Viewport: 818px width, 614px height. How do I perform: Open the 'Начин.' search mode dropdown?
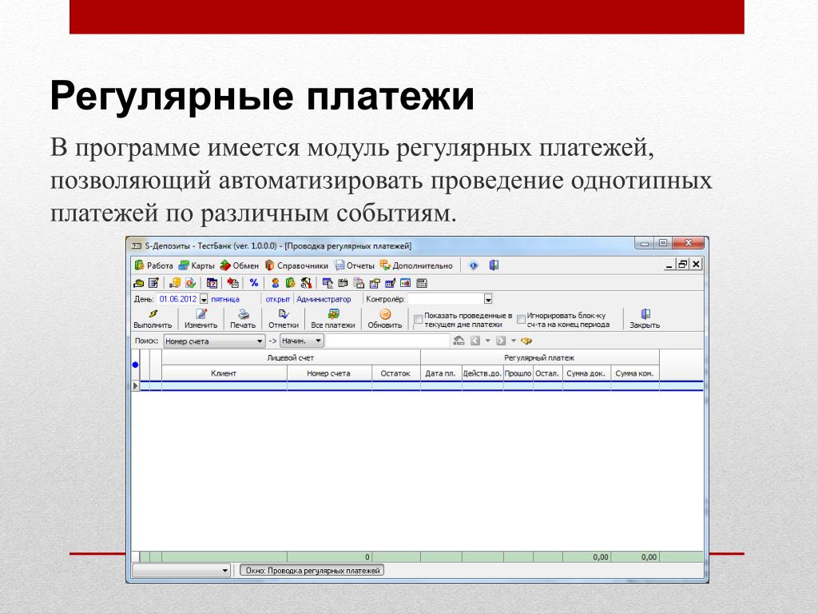point(318,341)
